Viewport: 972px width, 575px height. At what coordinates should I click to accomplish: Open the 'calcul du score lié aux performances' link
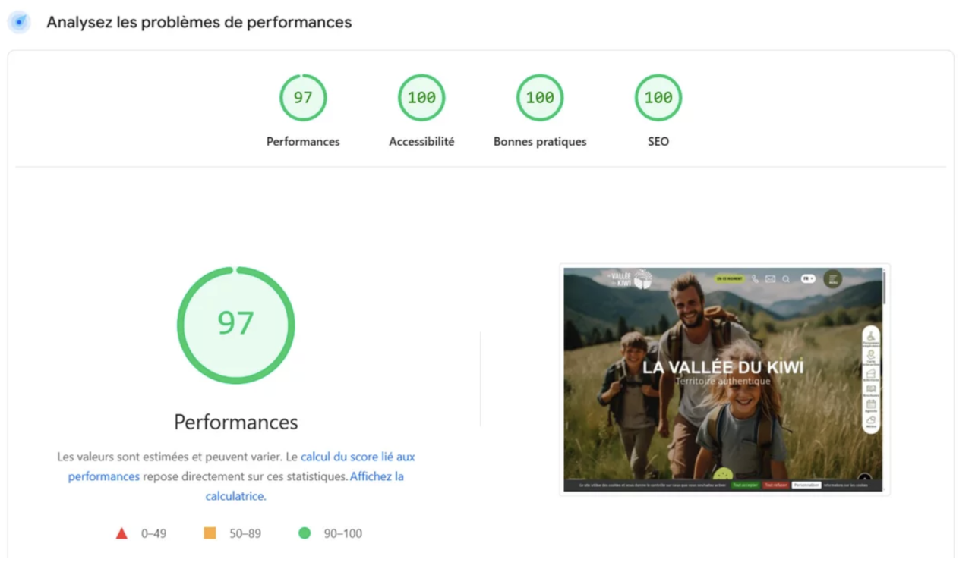(x=357, y=457)
